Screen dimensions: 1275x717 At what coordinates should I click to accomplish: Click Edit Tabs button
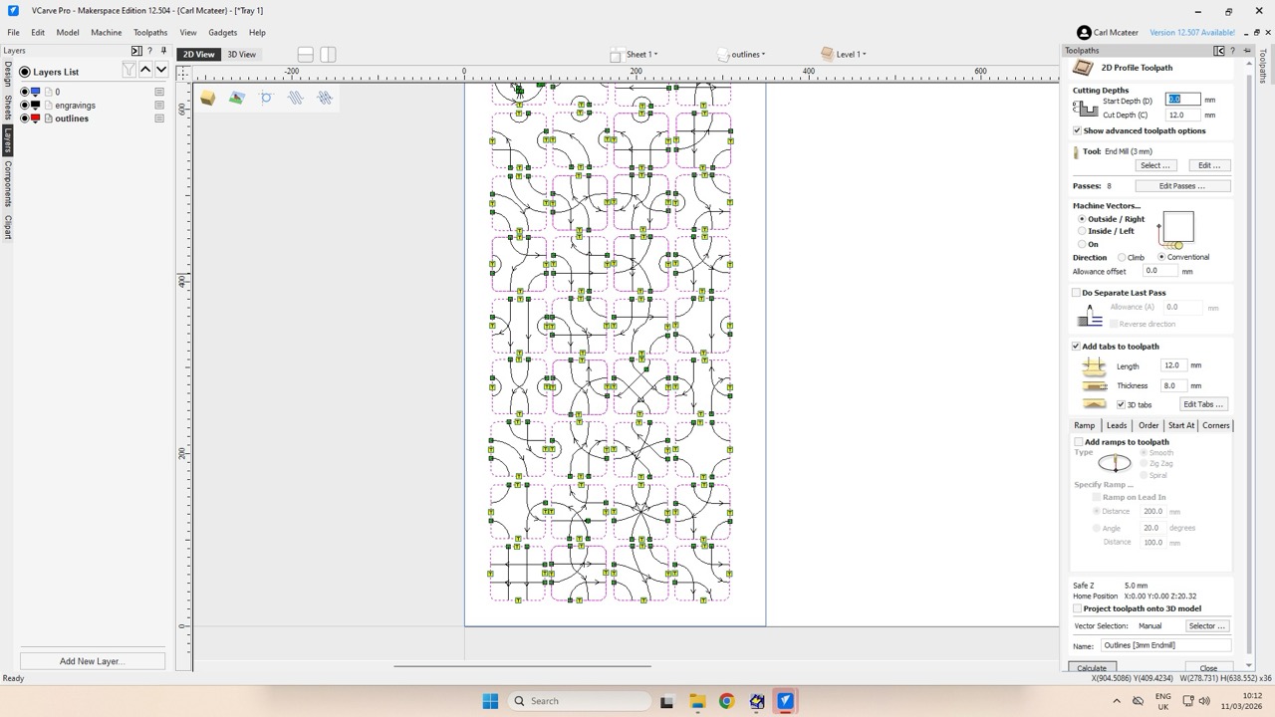point(1202,404)
